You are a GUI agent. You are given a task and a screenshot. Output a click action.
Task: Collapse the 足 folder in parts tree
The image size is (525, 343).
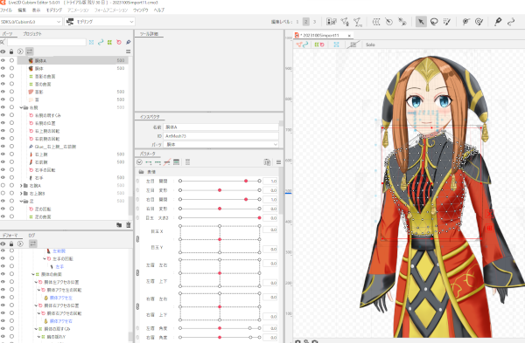[21, 202]
